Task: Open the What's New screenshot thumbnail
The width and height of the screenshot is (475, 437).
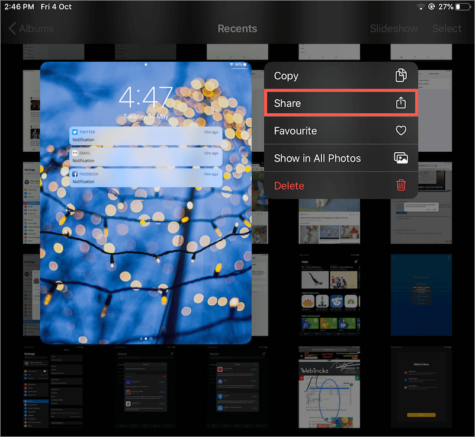Action: coord(421,387)
